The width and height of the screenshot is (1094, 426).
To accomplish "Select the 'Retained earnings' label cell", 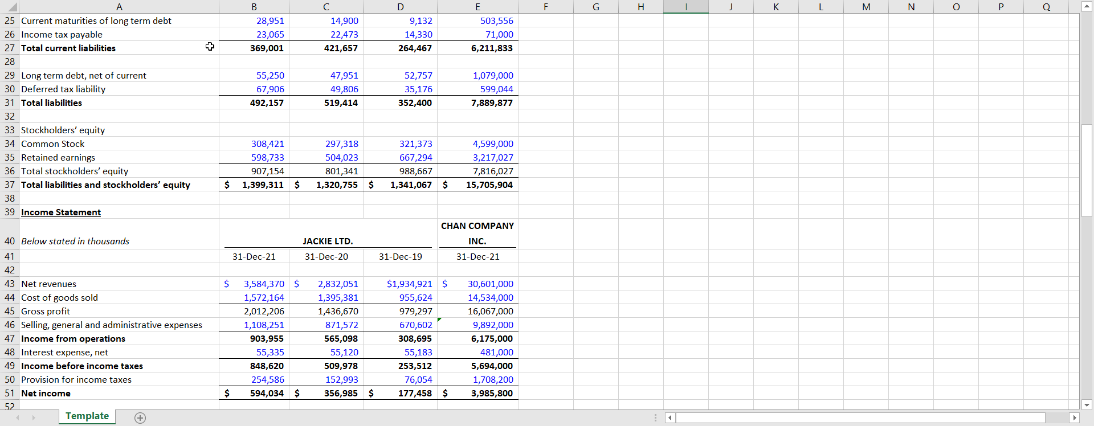I will pyautogui.click(x=119, y=157).
